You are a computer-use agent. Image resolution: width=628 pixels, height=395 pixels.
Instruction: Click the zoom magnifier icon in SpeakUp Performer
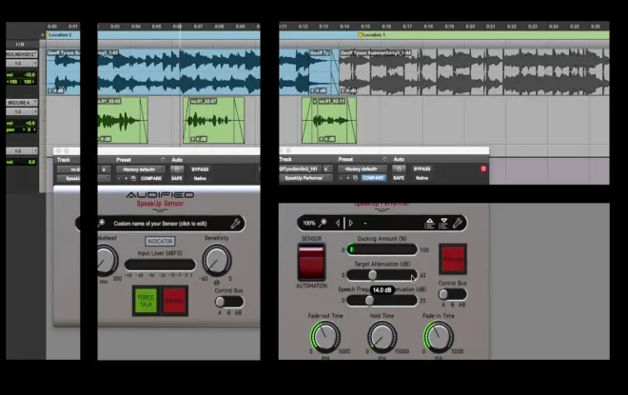click(324, 223)
